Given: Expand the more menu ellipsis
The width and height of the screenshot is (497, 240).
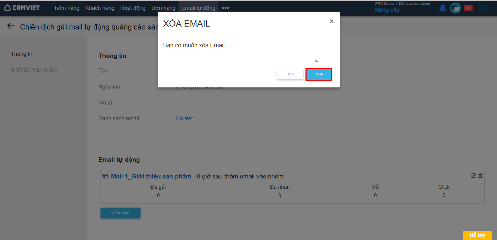Looking at the screenshot, I should tap(225, 8).
